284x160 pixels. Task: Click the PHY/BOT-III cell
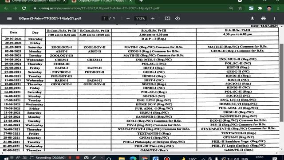[61, 76]
